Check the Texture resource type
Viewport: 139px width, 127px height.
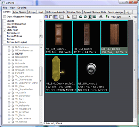(5, 39)
